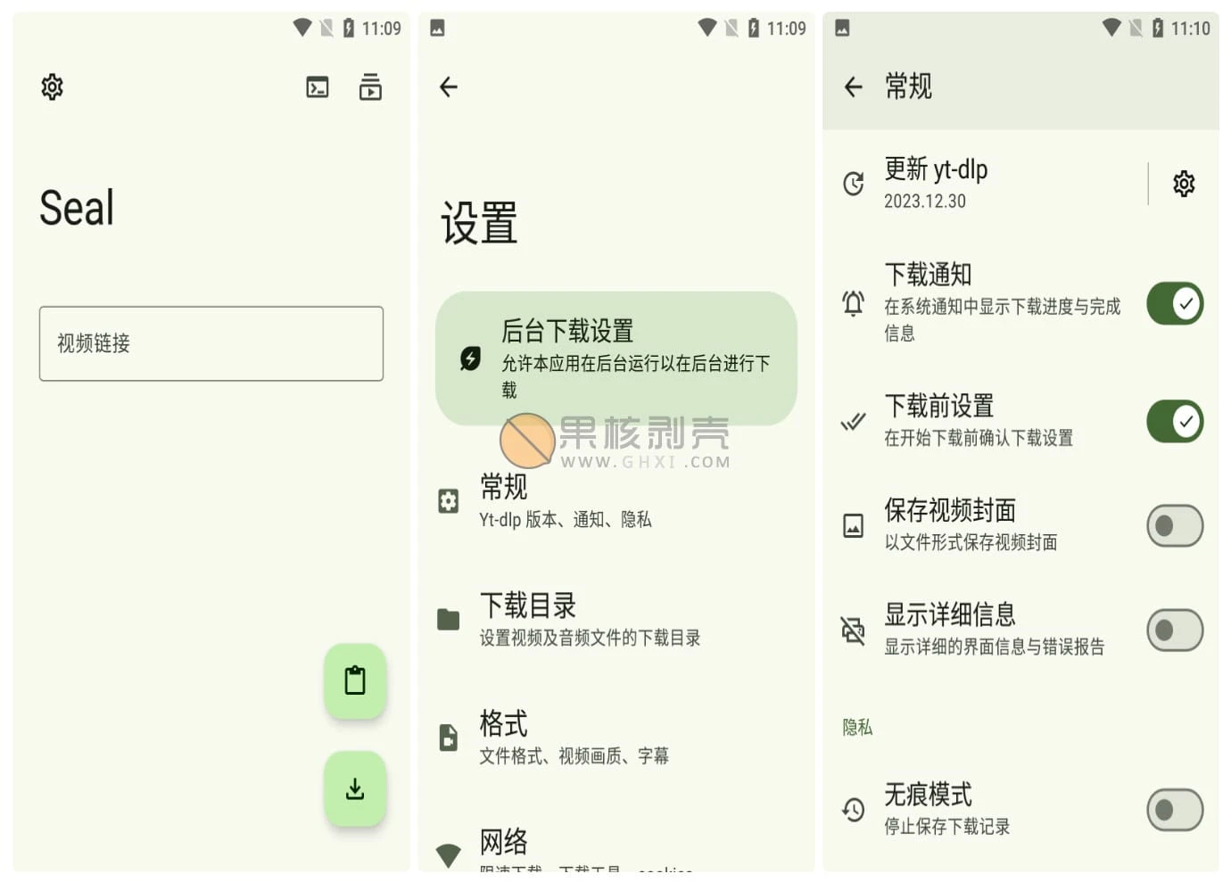Image resolution: width=1231 pixels, height=882 pixels.
Task: Open the 后台下载设置 card
Action: (x=616, y=358)
